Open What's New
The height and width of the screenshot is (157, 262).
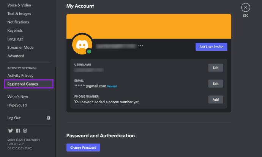click(18, 97)
